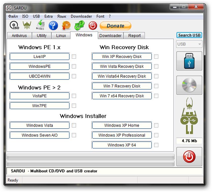This screenshot has width=212, height=192.
Task: Click the Windows XP Professional button
Action: [122, 135]
